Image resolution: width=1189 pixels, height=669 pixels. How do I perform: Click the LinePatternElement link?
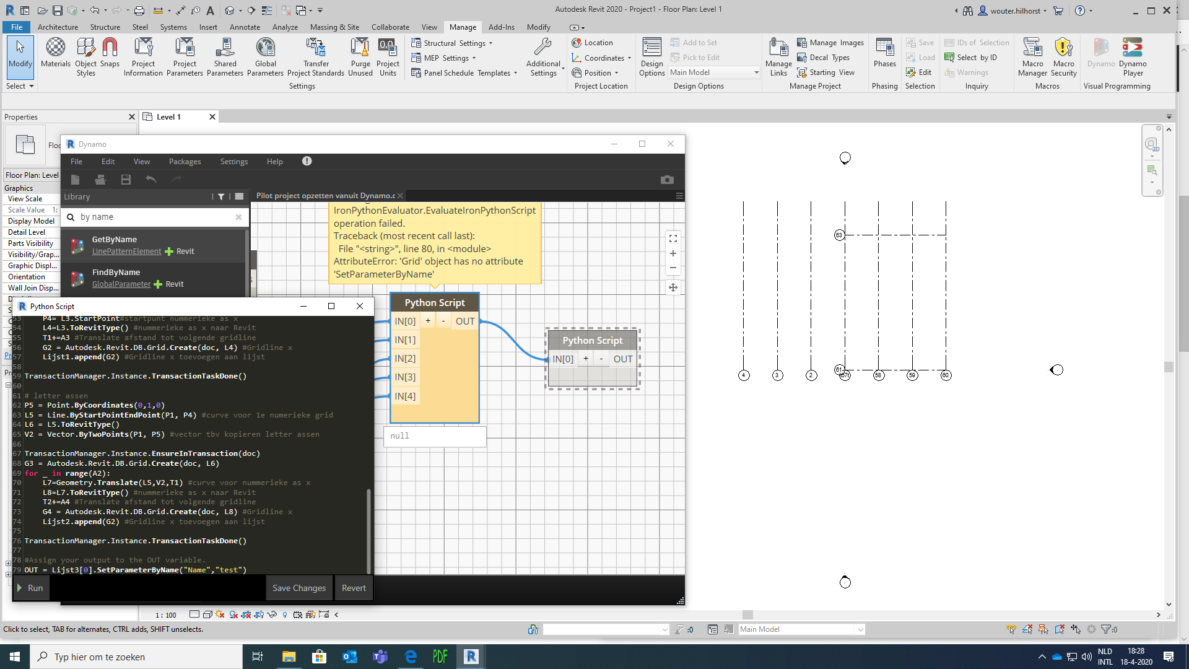[126, 251]
